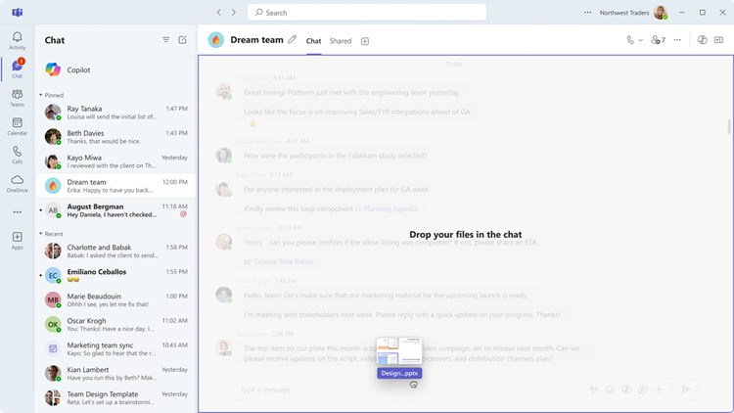Show the 7 participants list

click(659, 40)
